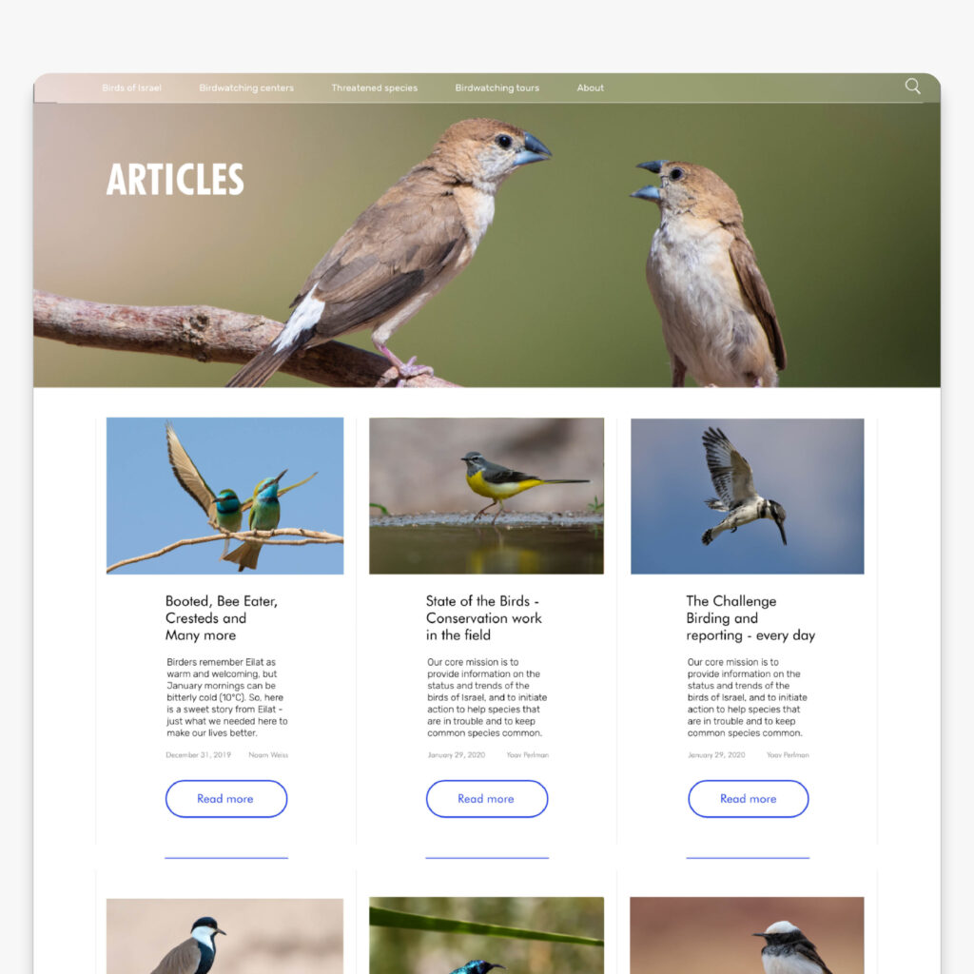Viewport: 974px width, 974px height.
Task: Open the bee-eaters on branch thumbnail
Action: 224,496
